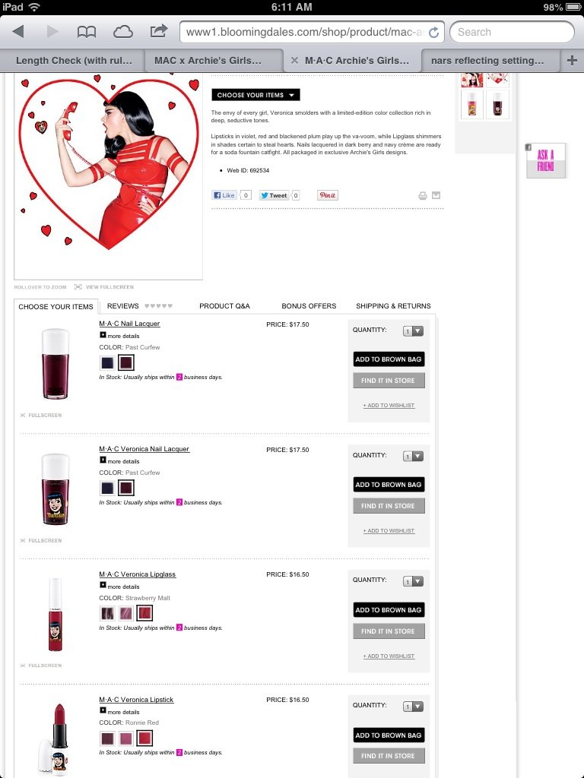Viewport: 584px width, 778px height.
Task: Open a new tab with plus icon
Action: click(x=572, y=60)
